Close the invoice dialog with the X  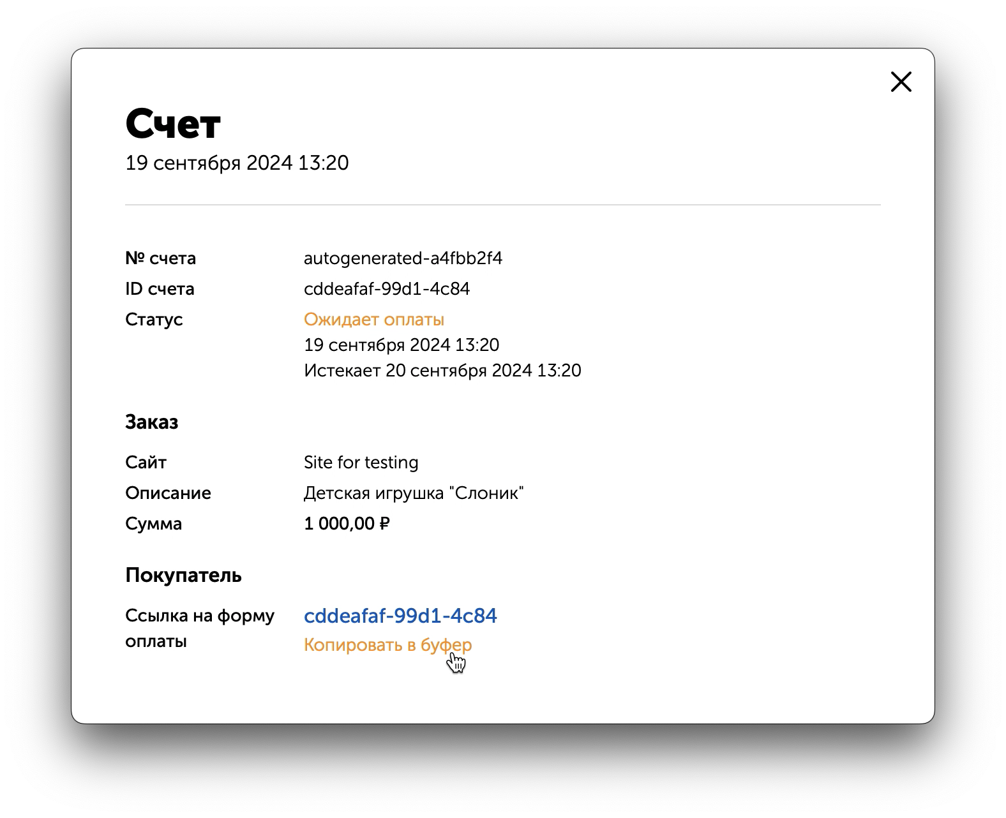pyautogui.click(x=901, y=82)
